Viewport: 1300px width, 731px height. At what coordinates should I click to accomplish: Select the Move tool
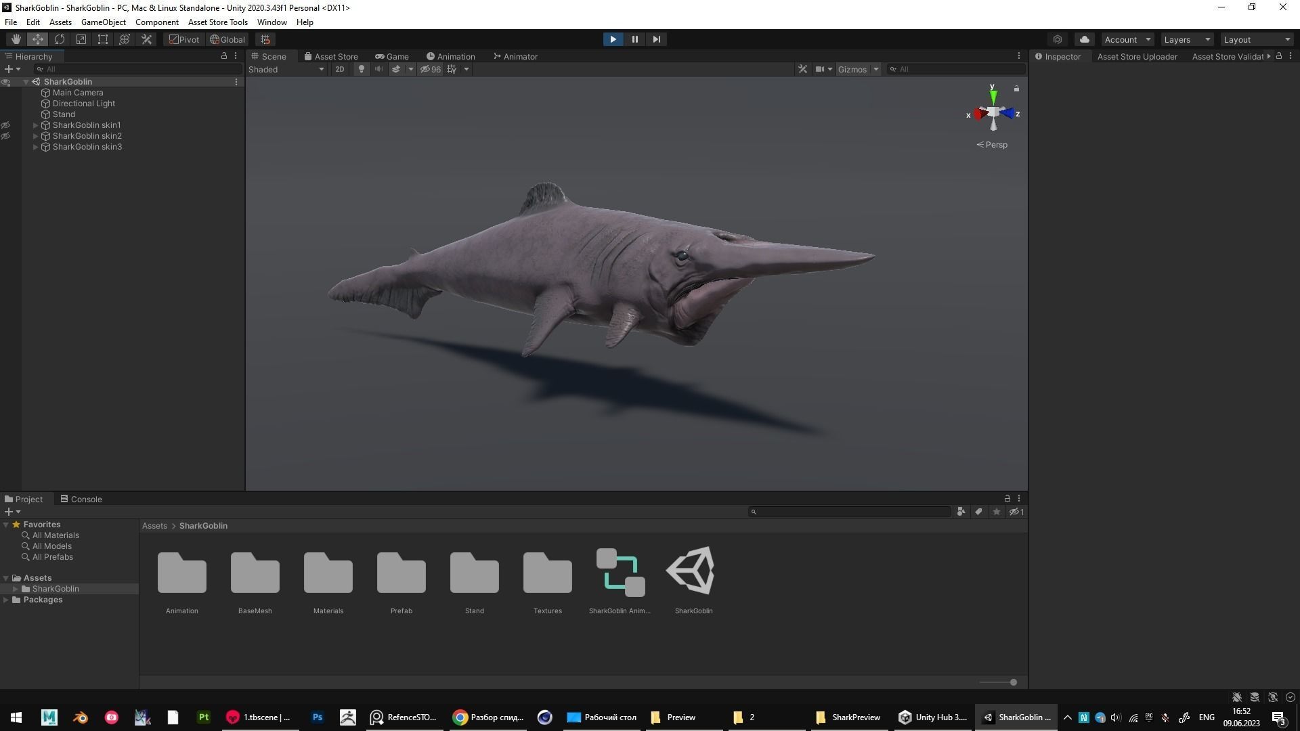38,39
